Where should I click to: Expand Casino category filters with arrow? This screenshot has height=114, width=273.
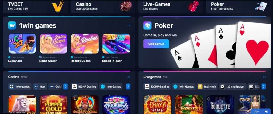click(66, 86)
